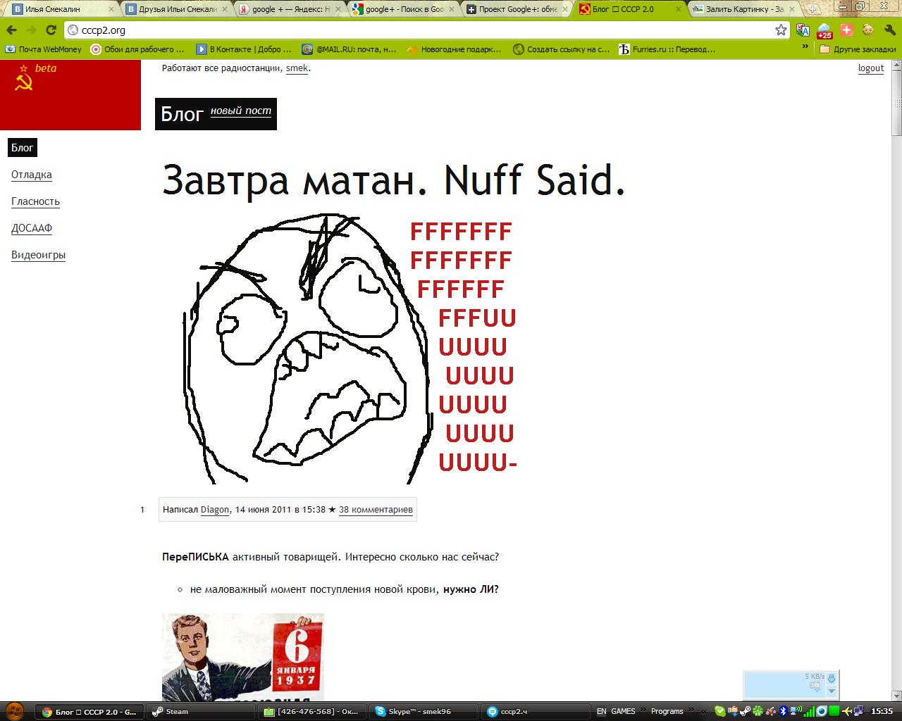
Task: Click the Steam icon in the system tray
Action: (x=744, y=711)
